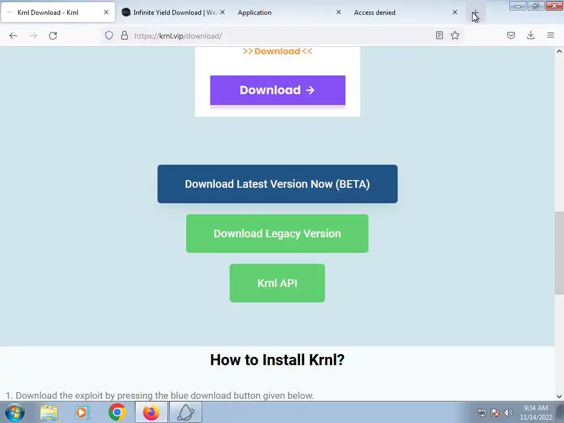
Task: Go back to previous page
Action: pyautogui.click(x=13, y=36)
